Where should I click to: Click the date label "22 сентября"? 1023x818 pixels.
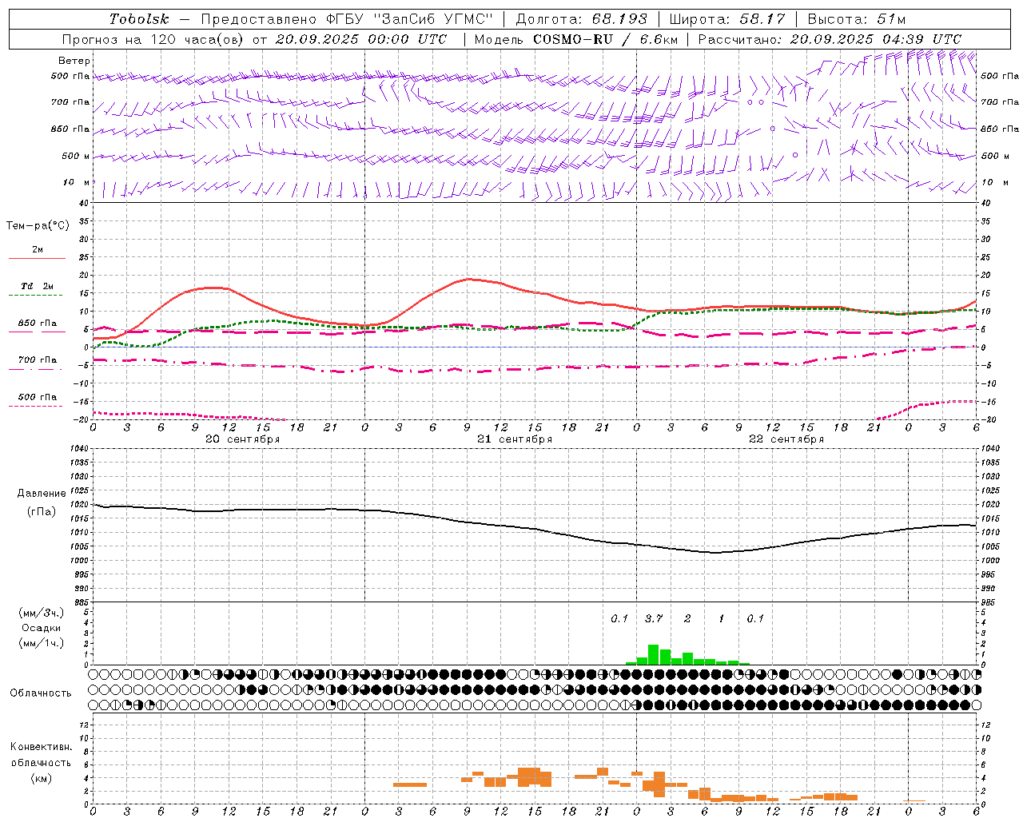(x=786, y=439)
